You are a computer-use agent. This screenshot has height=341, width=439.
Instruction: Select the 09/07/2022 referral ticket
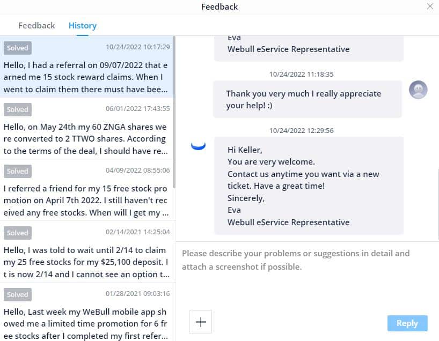pyautogui.click(x=86, y=77)
